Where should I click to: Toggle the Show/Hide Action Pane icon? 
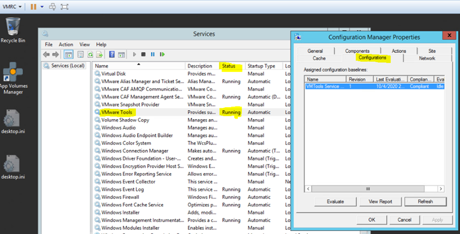pyautogui.click(x=122, y=54)
